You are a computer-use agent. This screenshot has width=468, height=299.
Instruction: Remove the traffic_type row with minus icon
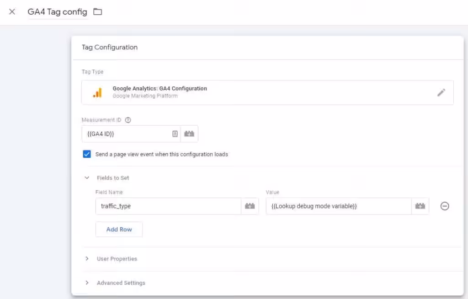point(445,206)
